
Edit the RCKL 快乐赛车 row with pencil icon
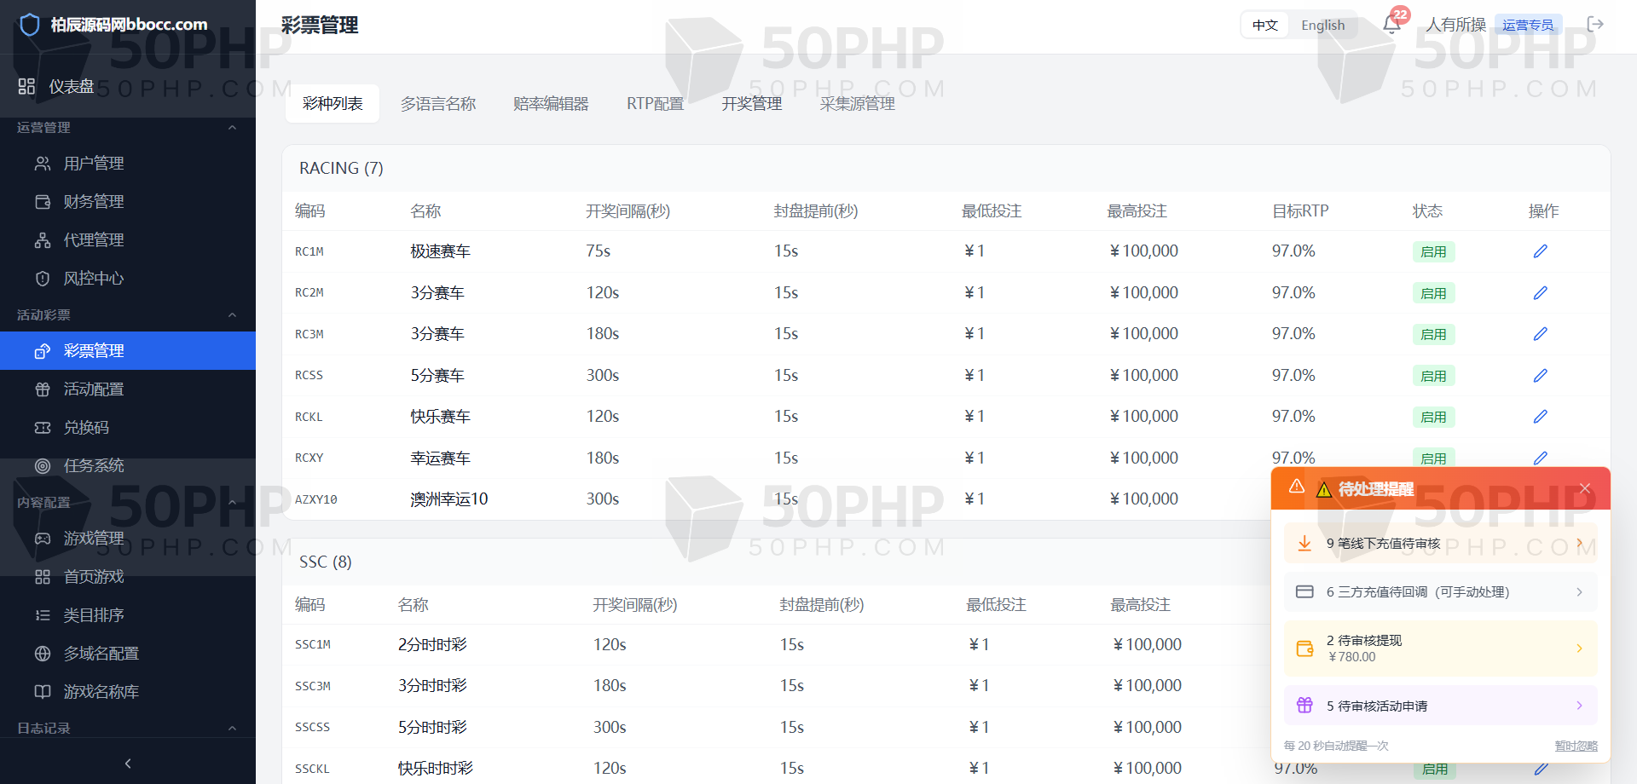(x=1540, y=417)
